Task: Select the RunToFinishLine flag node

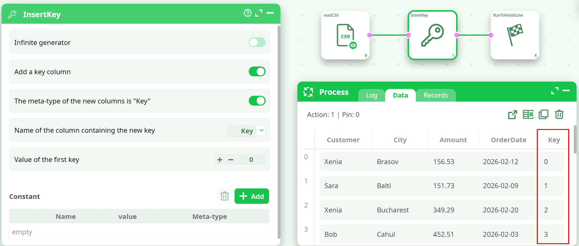Action: pos(515,35)
